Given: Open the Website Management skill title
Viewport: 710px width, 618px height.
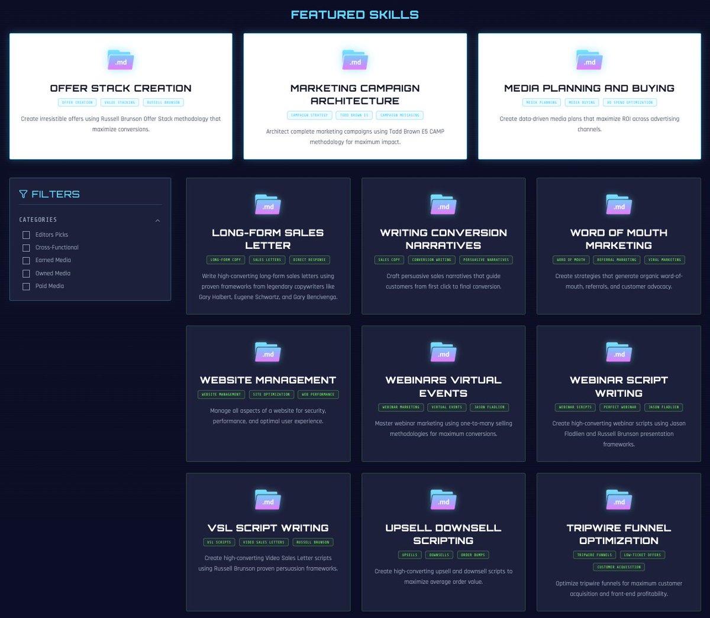Looking at the screenshot, I should point(268,380).
